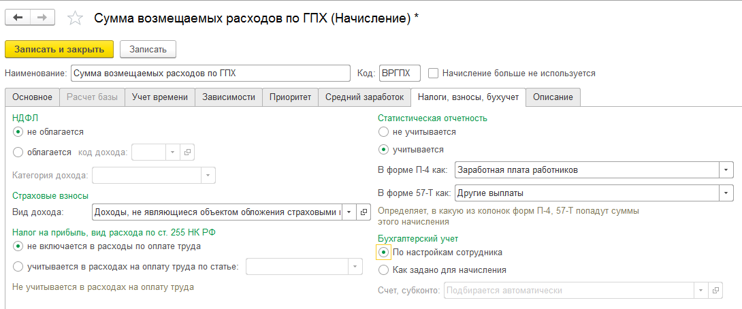
Task: Select statistics не учитывается radio button
Action: [x=383, y=131]
